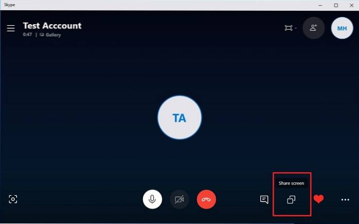Click the 0:47 call timer
This screenshot has height=224, width=359.
pyautogui.click(x=27, y=34)
